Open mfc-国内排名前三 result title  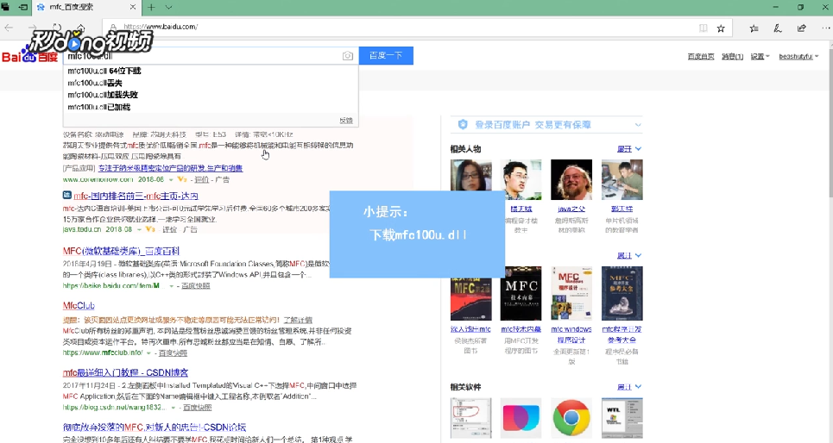click(136, 196)
